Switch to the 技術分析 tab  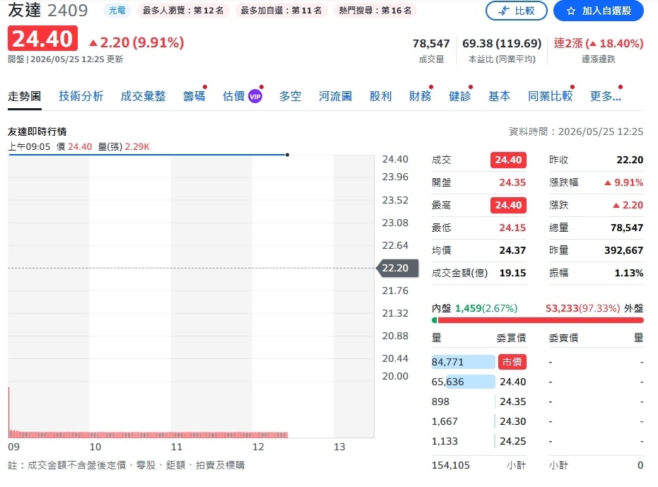pos(81,96)
